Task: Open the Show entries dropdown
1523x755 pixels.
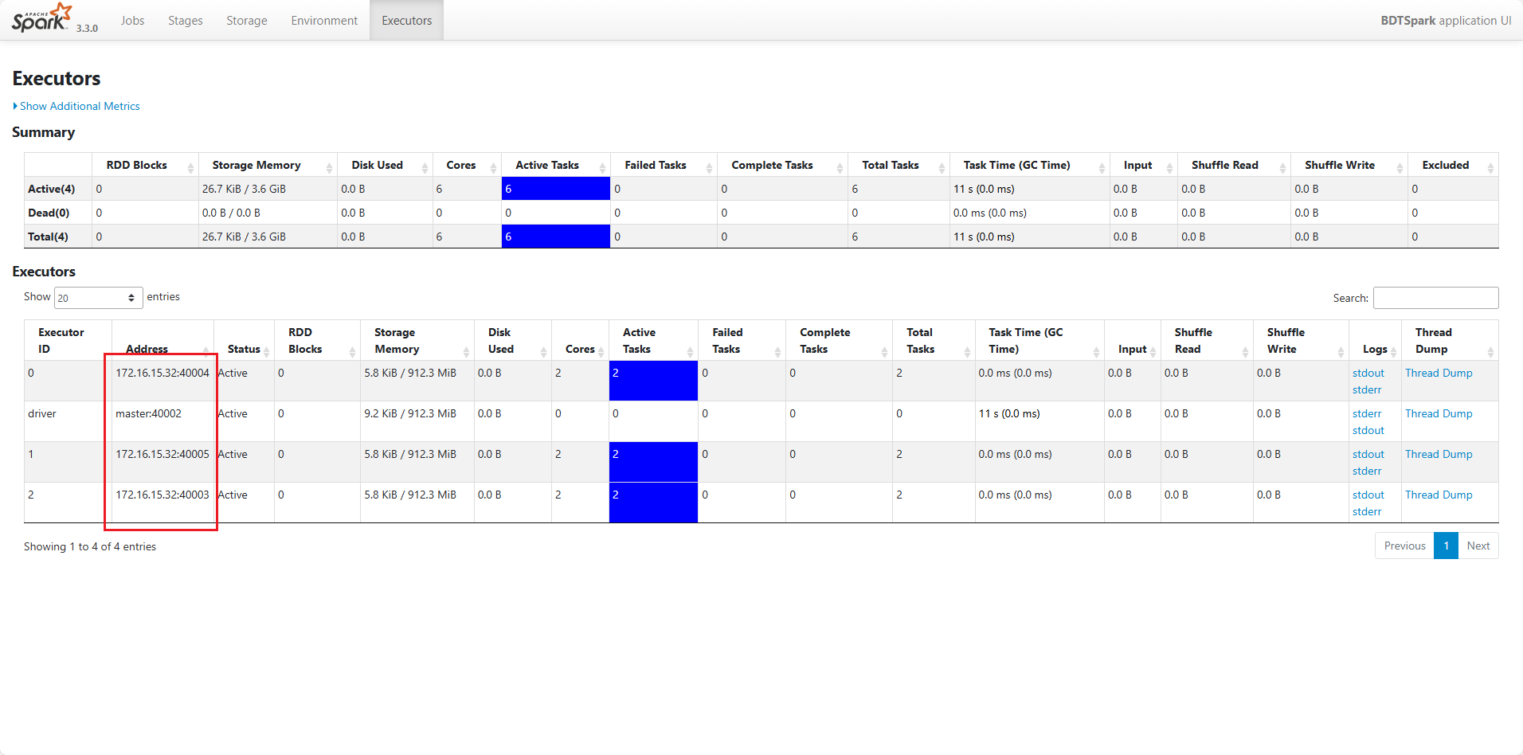Action: coord(98,298)
